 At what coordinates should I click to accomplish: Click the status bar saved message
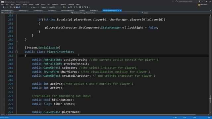pyautogui.click(x=4, y=118)
